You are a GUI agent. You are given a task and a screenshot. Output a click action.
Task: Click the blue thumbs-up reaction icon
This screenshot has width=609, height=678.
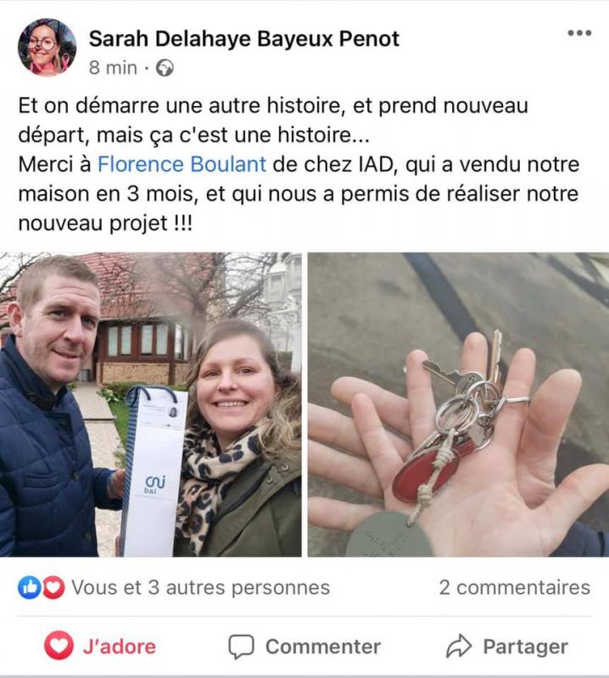pos(30,587)
